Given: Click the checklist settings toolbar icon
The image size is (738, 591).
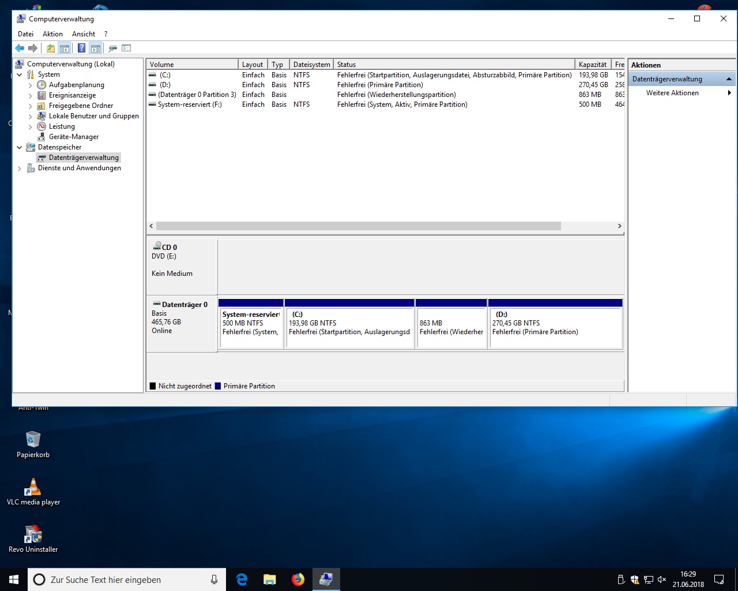Looking at the screenshot, I should pyautogui.click(x=126, y=48).
